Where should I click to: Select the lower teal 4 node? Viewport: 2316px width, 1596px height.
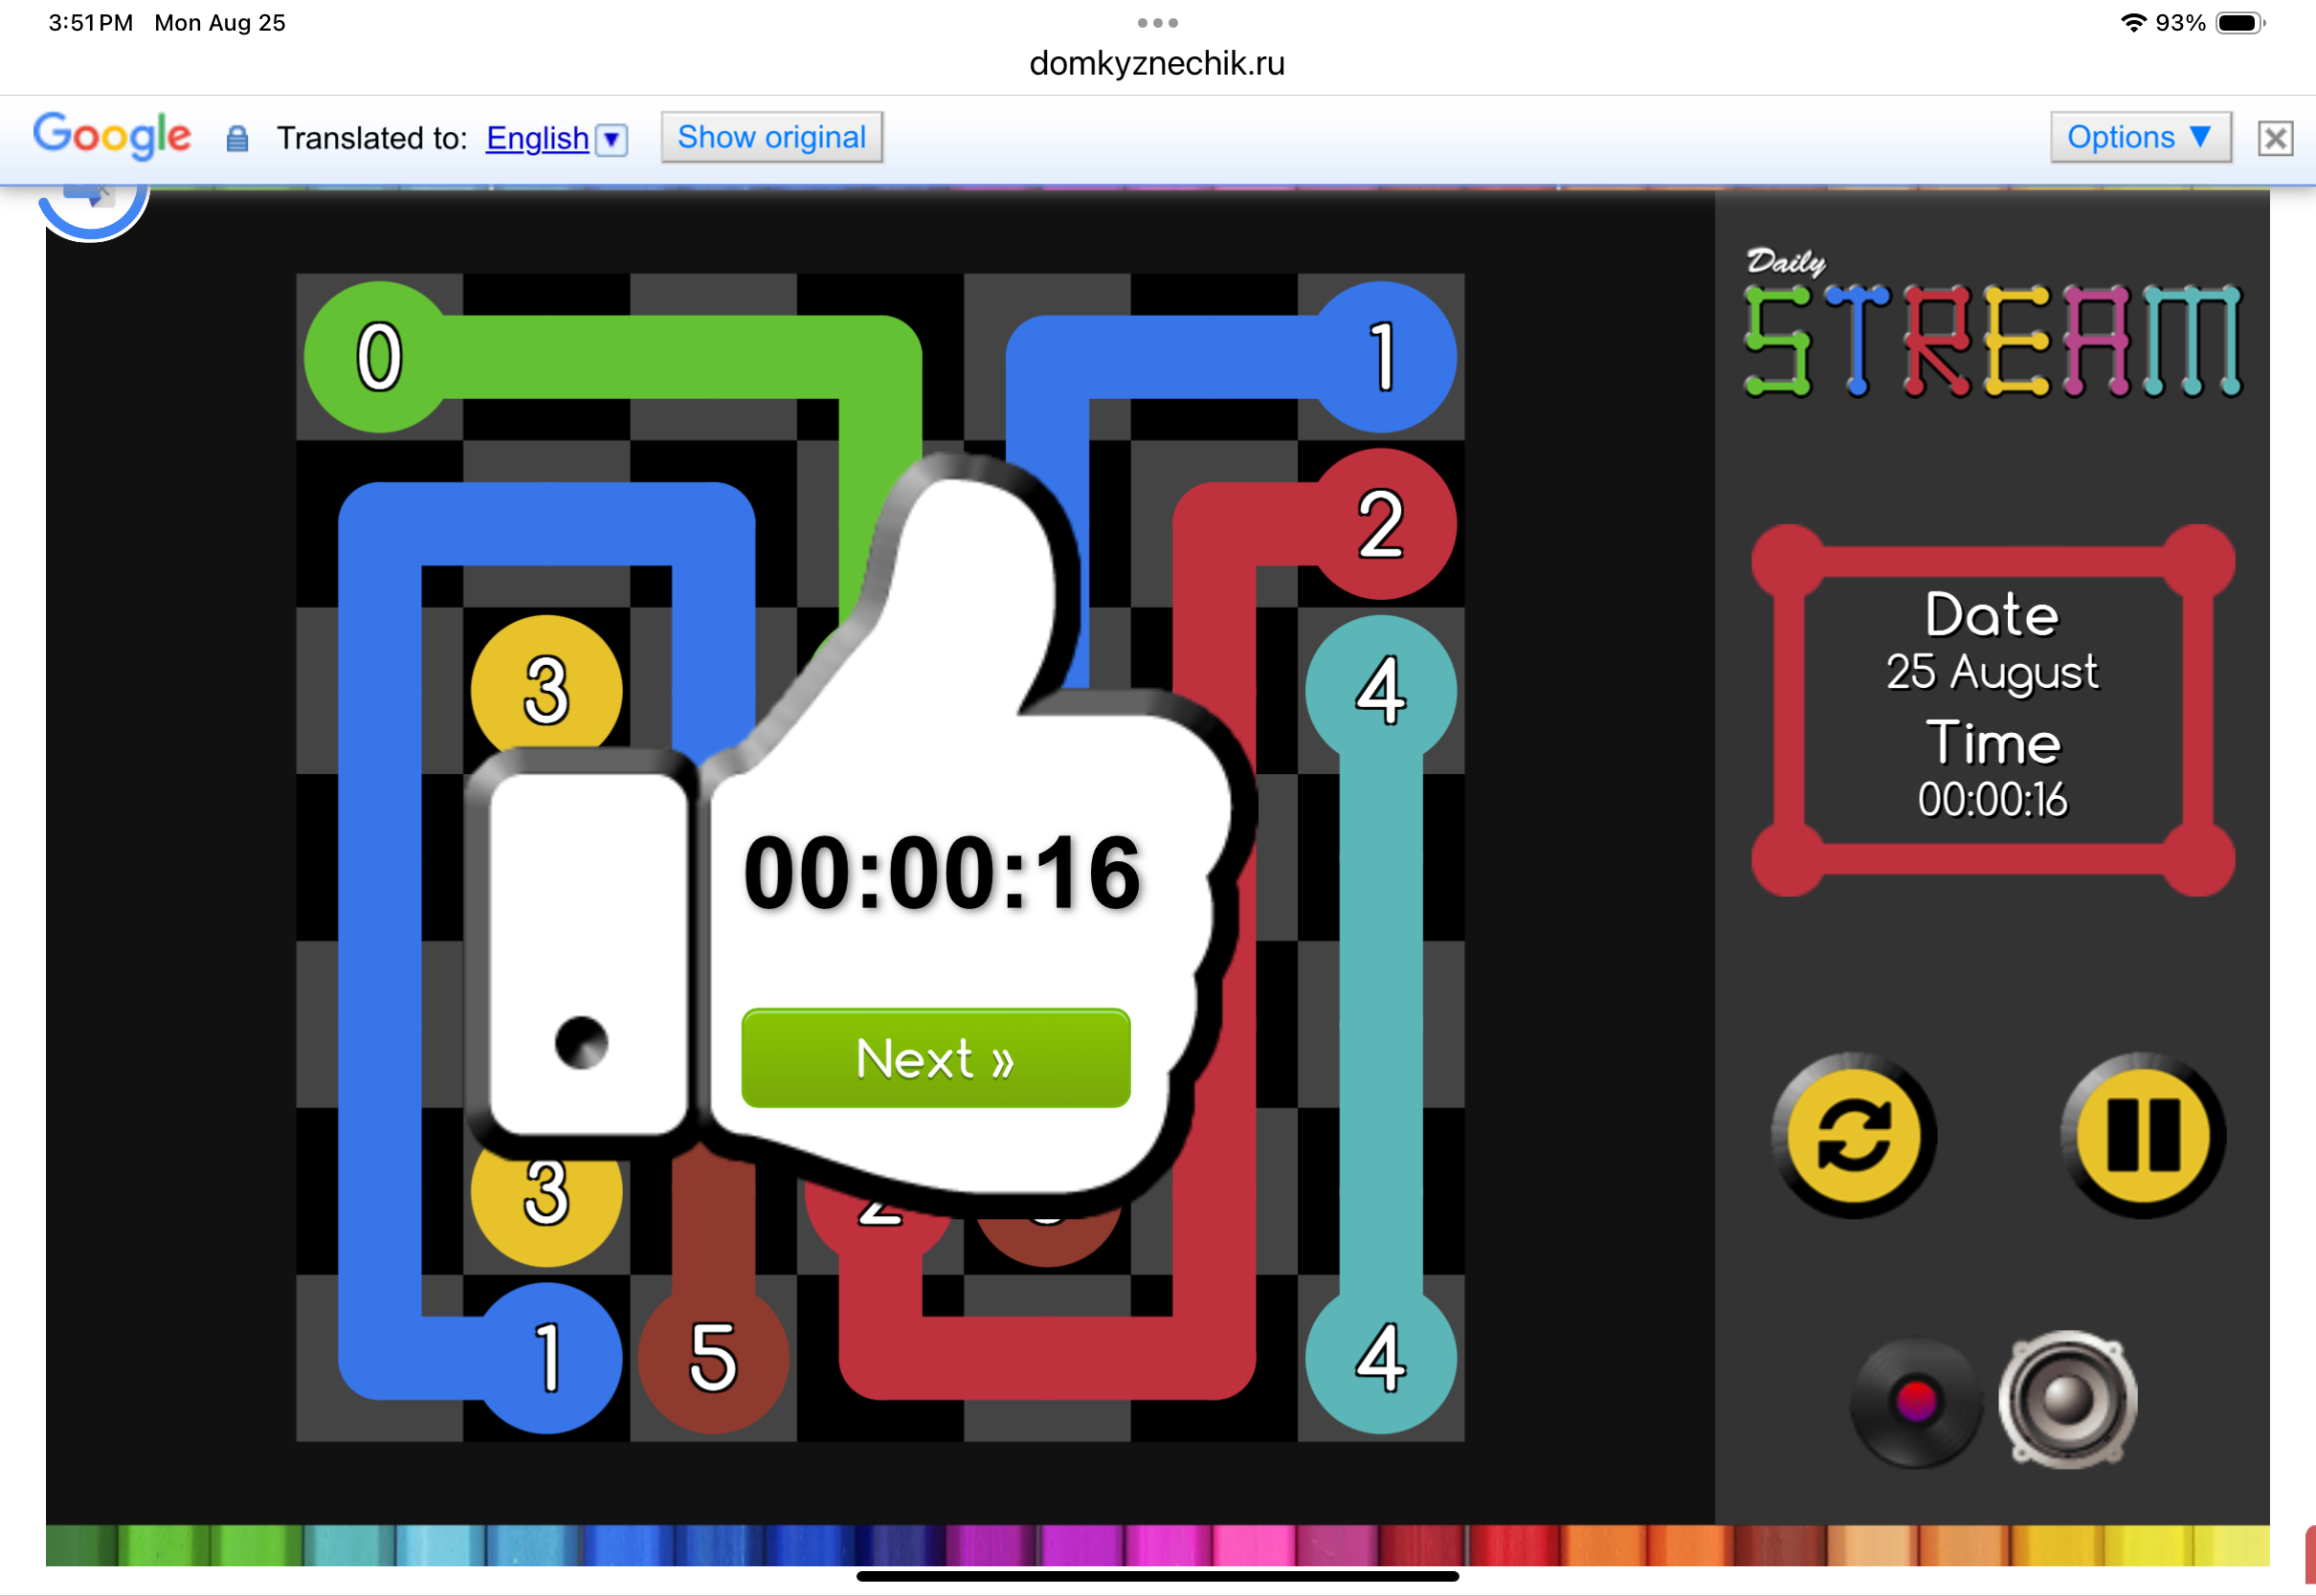tap(1381, 1358)
